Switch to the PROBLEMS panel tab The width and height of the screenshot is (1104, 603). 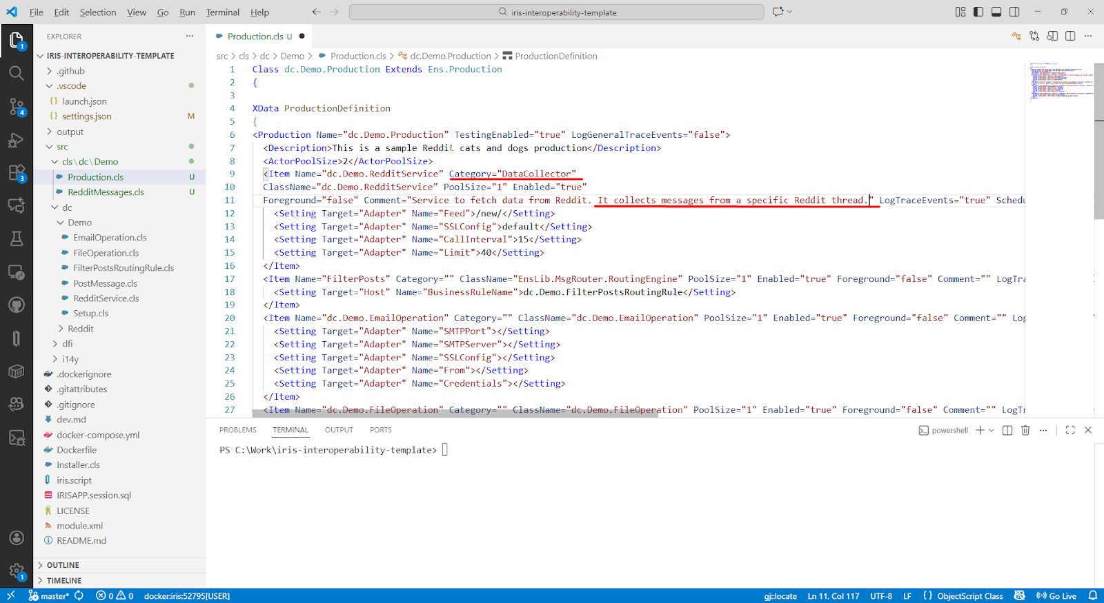[x=237, y=430]
